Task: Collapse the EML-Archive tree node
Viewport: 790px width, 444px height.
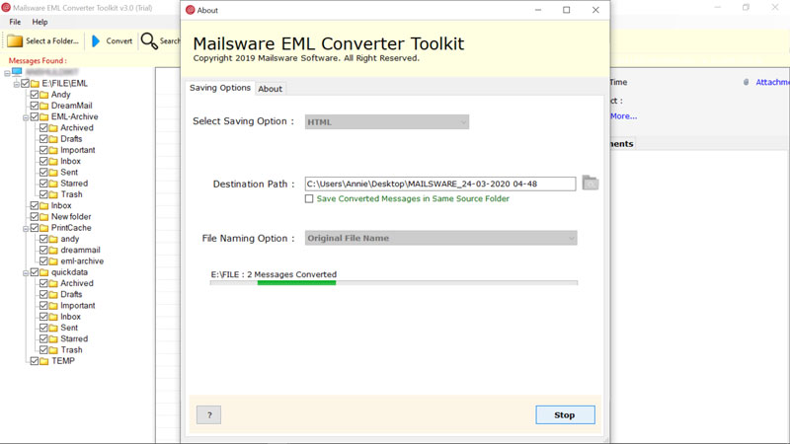Action: pyautogui.click(x=26, y=117)
